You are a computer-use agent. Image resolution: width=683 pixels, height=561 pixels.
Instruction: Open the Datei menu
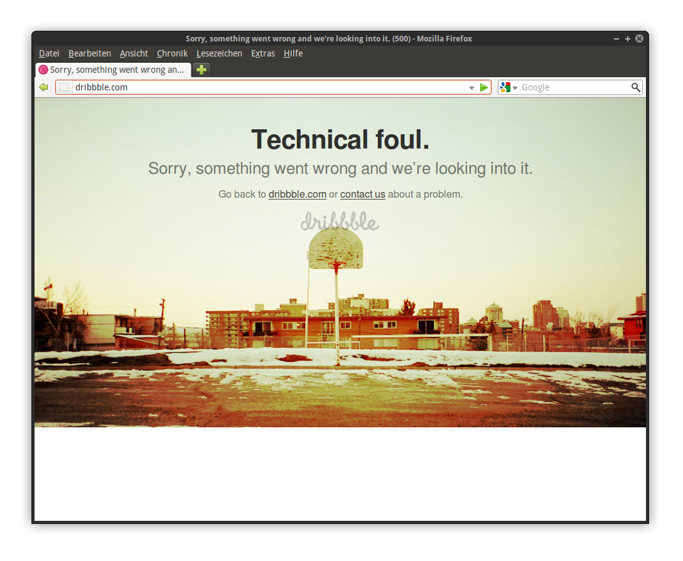coord(49,53)
